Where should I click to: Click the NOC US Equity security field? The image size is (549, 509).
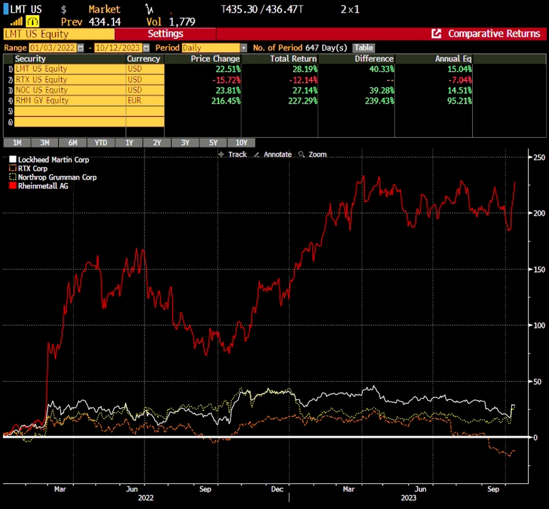click(x=70, y=90)
